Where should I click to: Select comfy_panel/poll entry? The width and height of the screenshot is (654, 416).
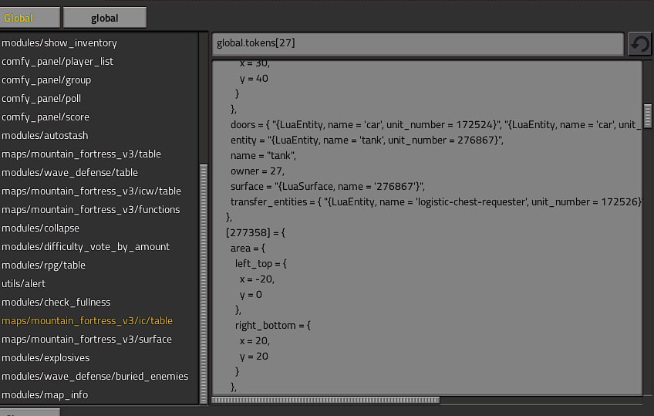coord(42,99)
